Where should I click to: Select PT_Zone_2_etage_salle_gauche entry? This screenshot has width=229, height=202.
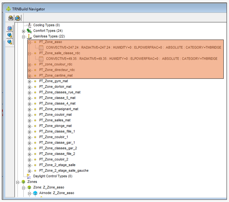tap(64, 171)
